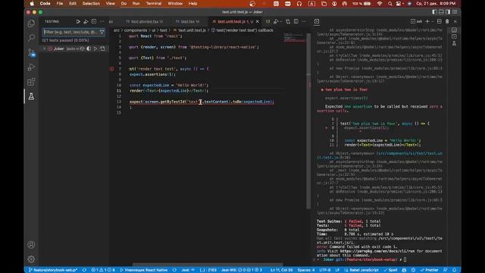Viewport: 485px width, 273px height.
Task: Open the Selection menu in macOS menu bar
Action: pos(91,3)
